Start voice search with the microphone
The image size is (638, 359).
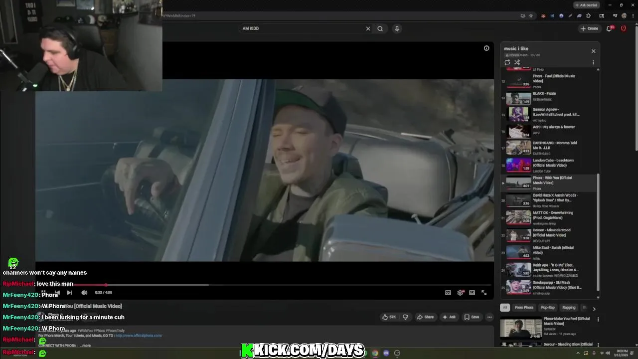coord(397,28)
